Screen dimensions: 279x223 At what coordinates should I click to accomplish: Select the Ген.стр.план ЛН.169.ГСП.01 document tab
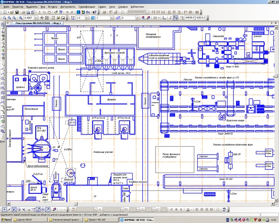[38, 23]
